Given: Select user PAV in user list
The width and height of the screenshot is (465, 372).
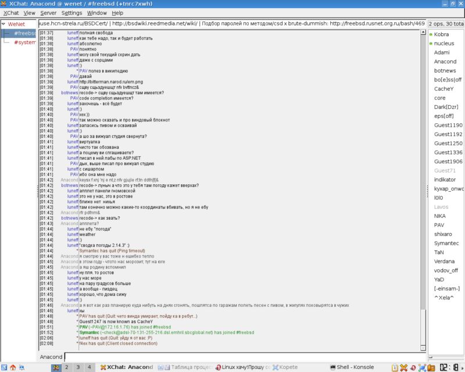Looking at the screenshot, I should 439,225.
